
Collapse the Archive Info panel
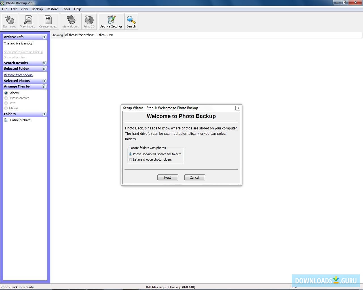44,37
